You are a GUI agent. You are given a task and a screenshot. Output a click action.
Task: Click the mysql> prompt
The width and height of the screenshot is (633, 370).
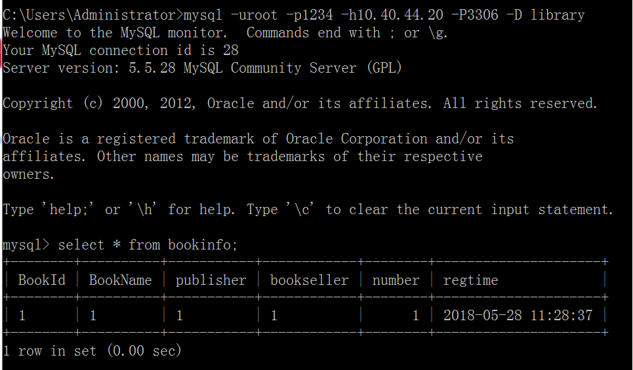click(26, 245)
